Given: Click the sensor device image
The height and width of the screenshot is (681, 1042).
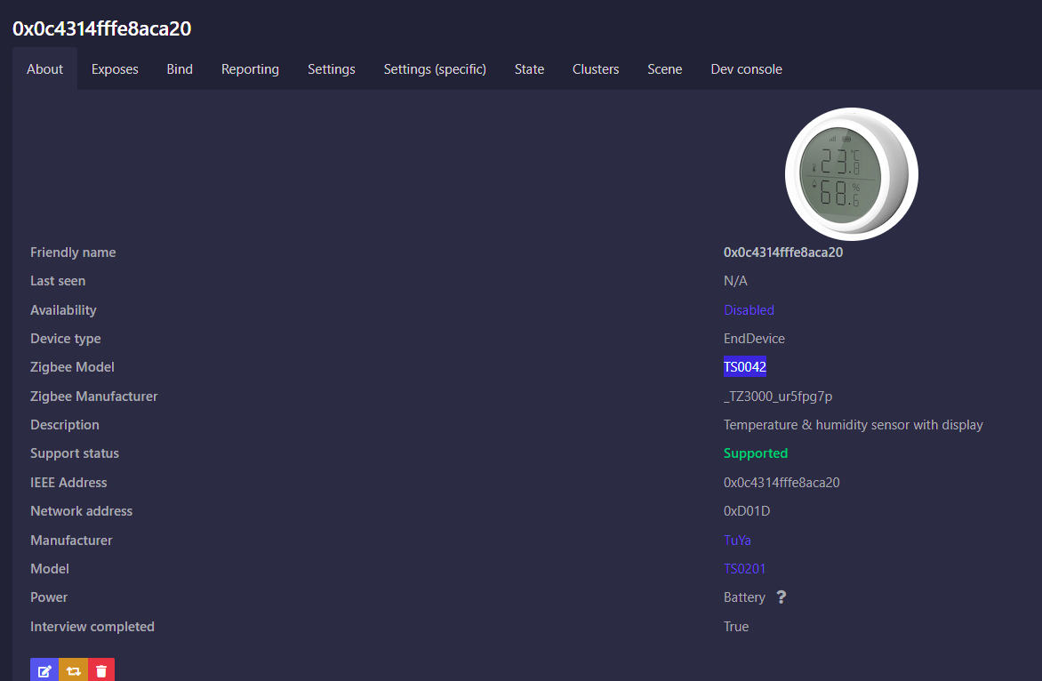Looking at the screenshot, I should click(x=851, y=174).
